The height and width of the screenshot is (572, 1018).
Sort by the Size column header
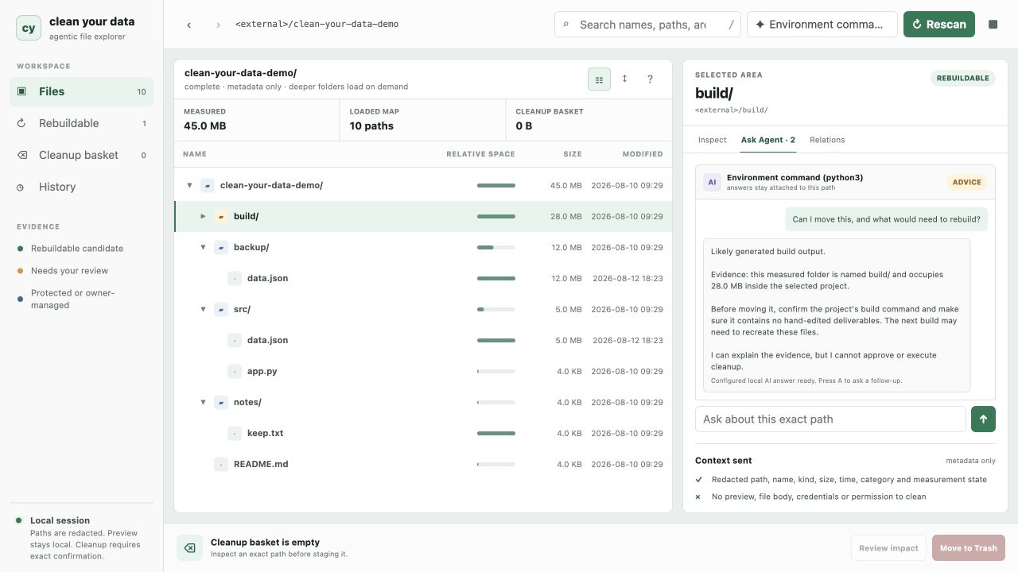click(573, 154)
